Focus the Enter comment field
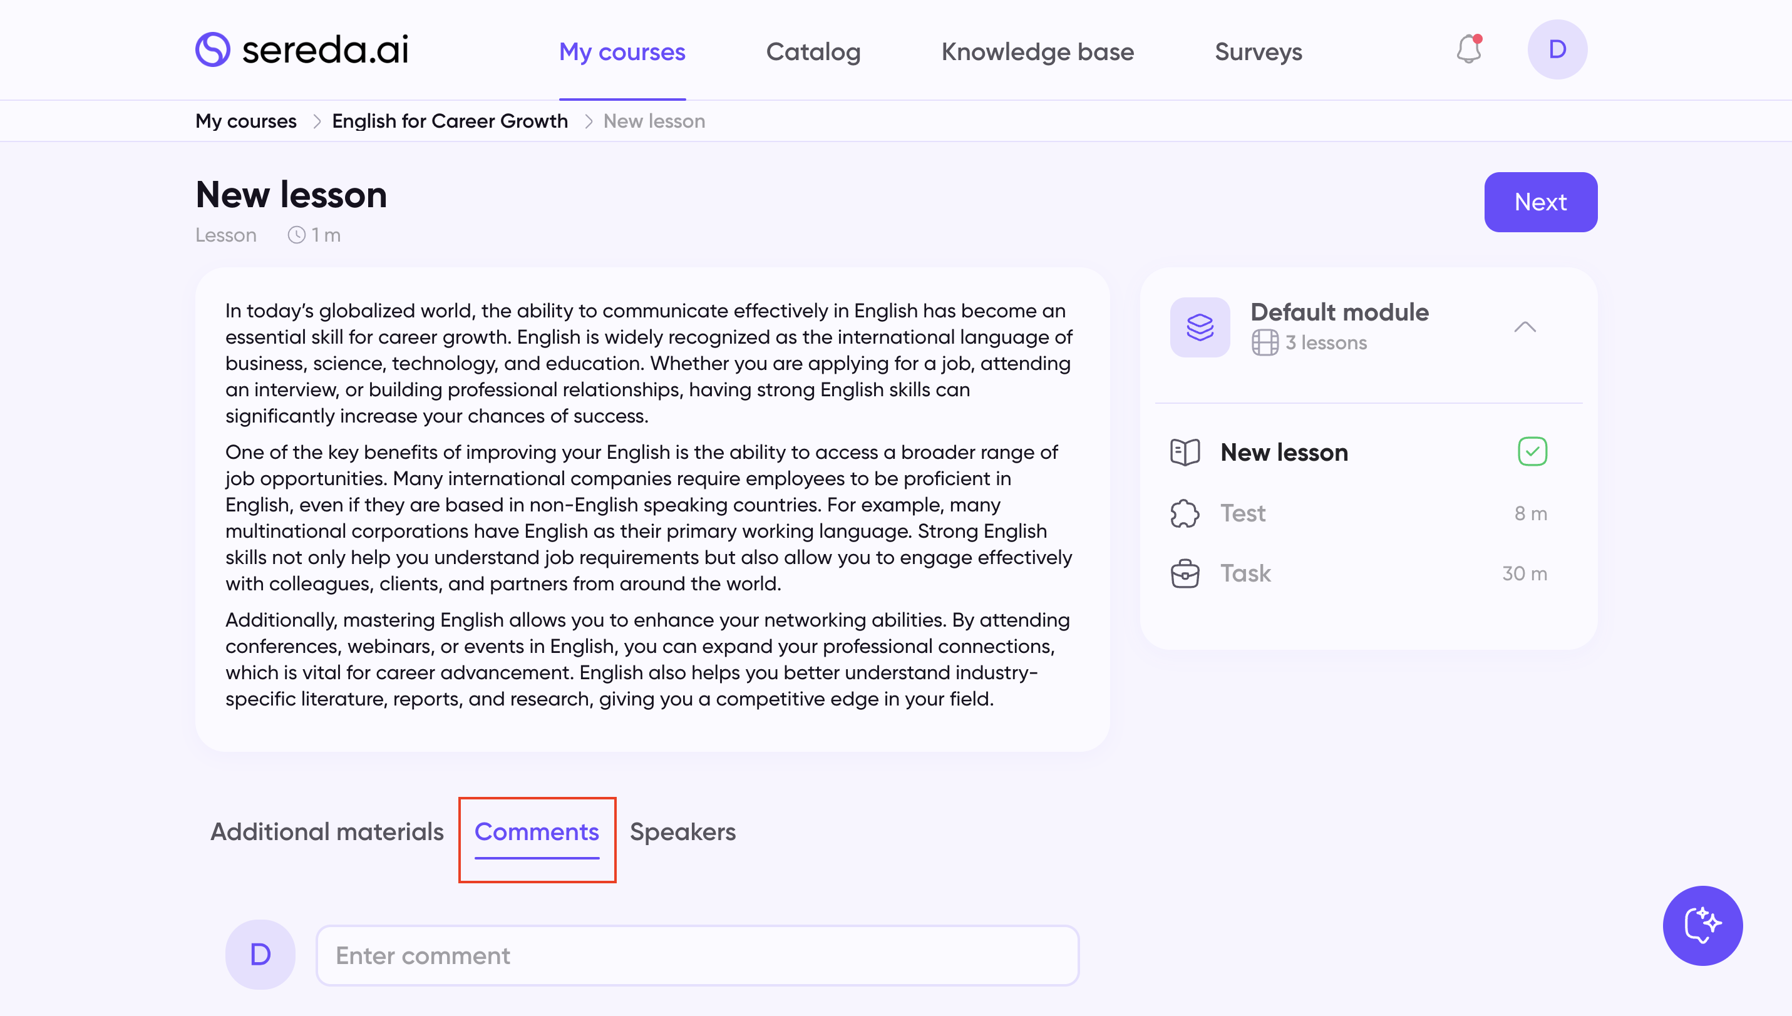The width and height of the screenshot is (1792, 1016). (697, 955)
